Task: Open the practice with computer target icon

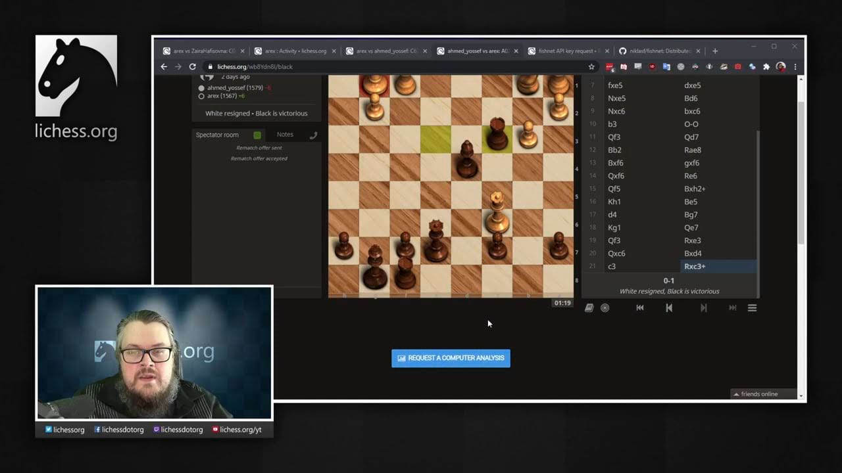Action: (x=605, y=307)
